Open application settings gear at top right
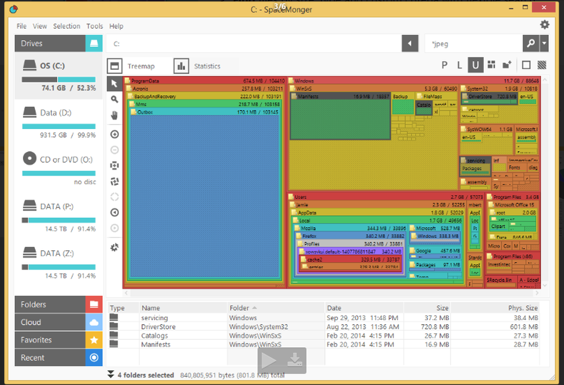564x385 pixels. point(545,24)
